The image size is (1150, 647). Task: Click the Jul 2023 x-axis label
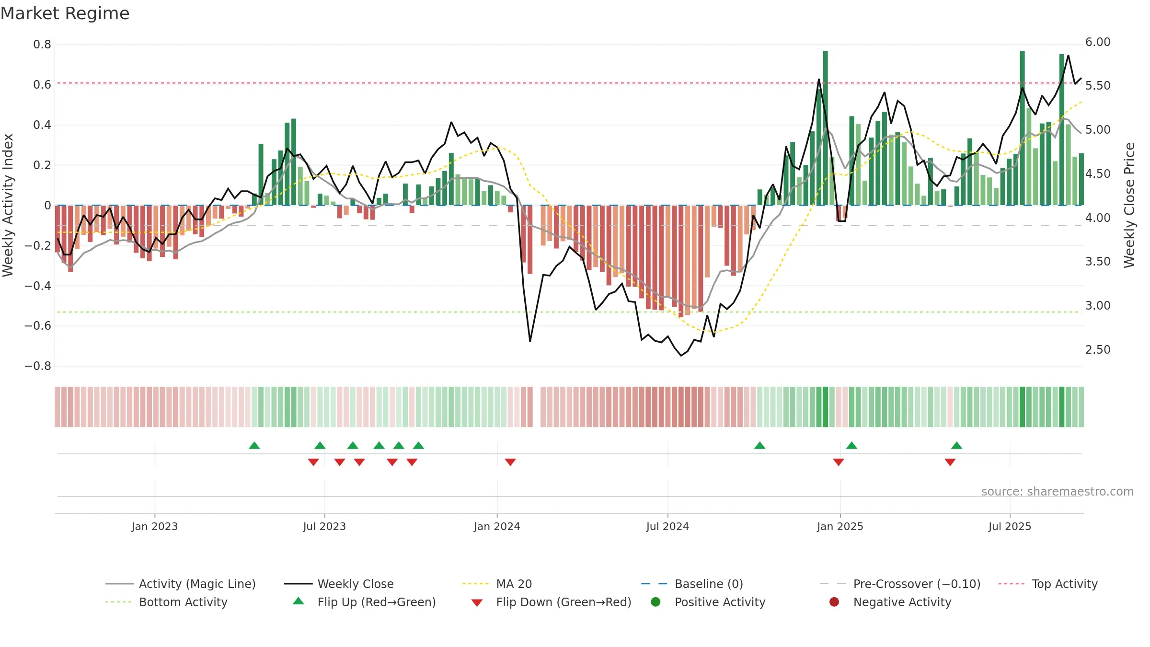pos(324,526)
